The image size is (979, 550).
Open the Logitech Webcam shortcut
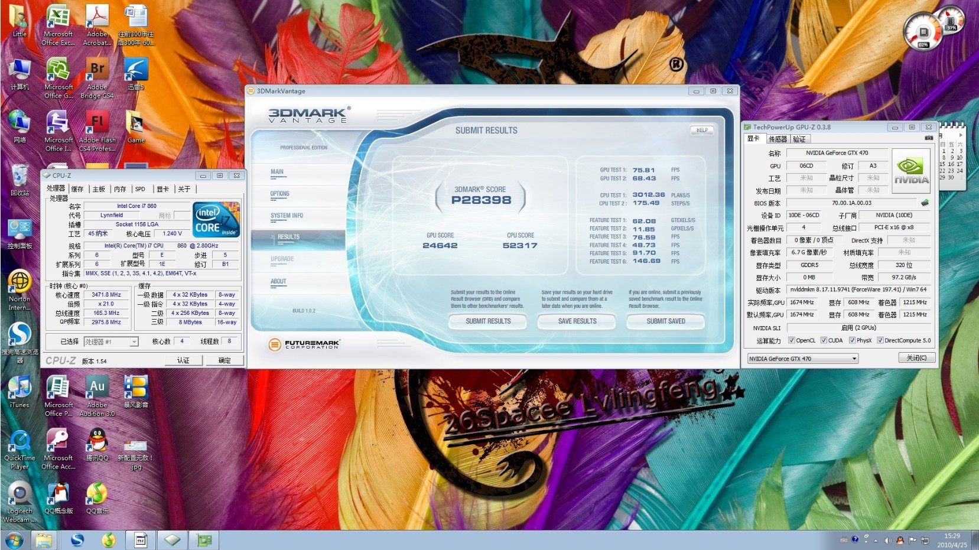point(19,502)
